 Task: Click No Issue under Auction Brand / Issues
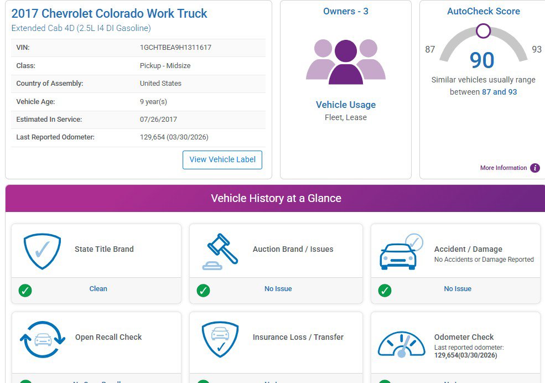click(278, 289)
